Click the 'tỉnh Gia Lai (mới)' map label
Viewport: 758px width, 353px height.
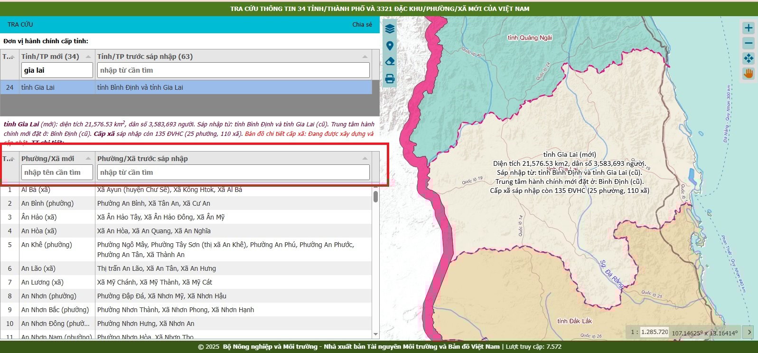click(x=570, y=154)
